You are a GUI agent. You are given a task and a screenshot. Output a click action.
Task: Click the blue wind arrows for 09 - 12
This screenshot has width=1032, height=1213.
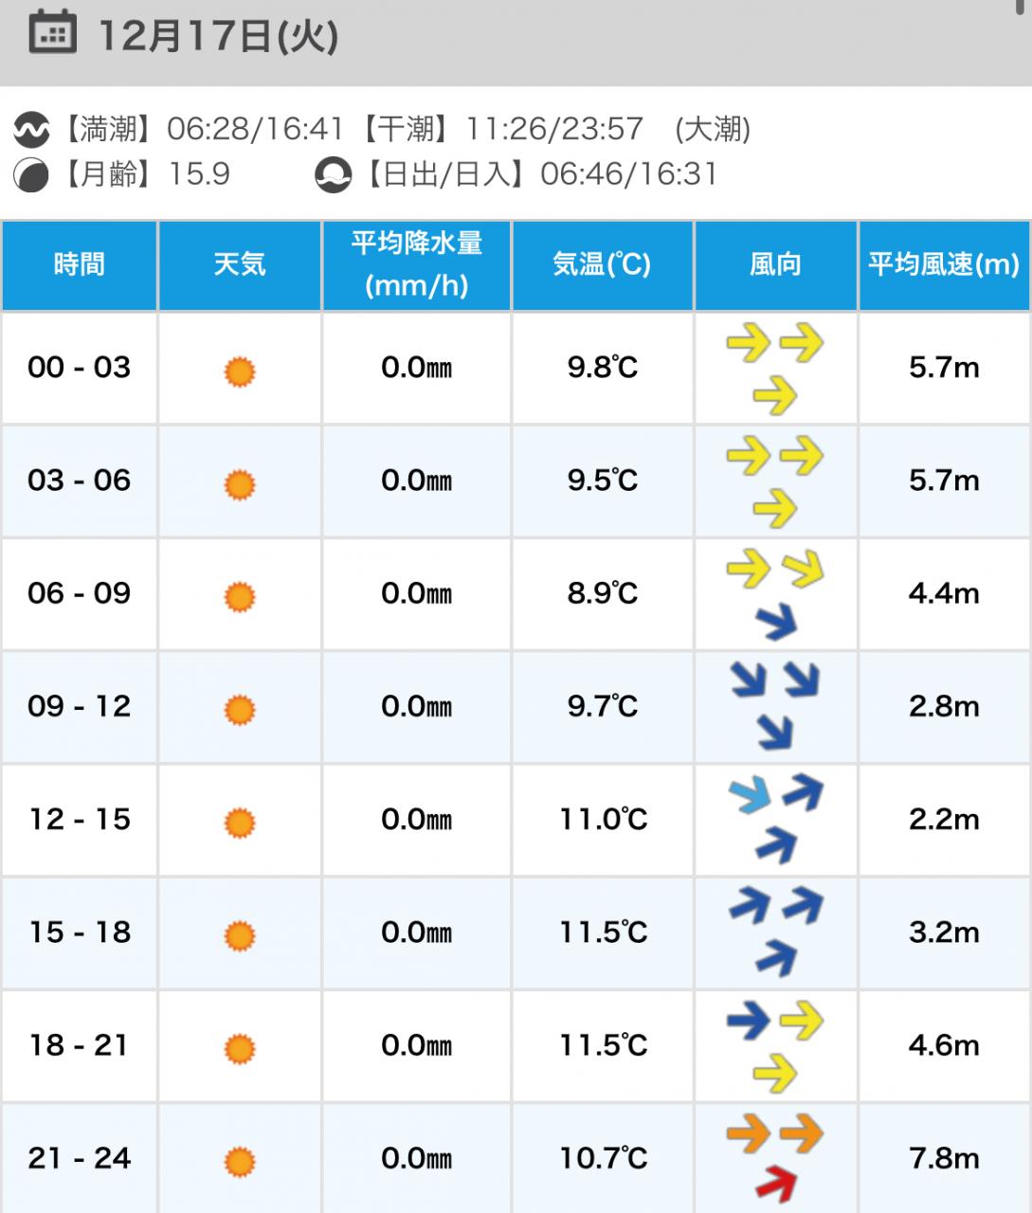click(775, 706)
